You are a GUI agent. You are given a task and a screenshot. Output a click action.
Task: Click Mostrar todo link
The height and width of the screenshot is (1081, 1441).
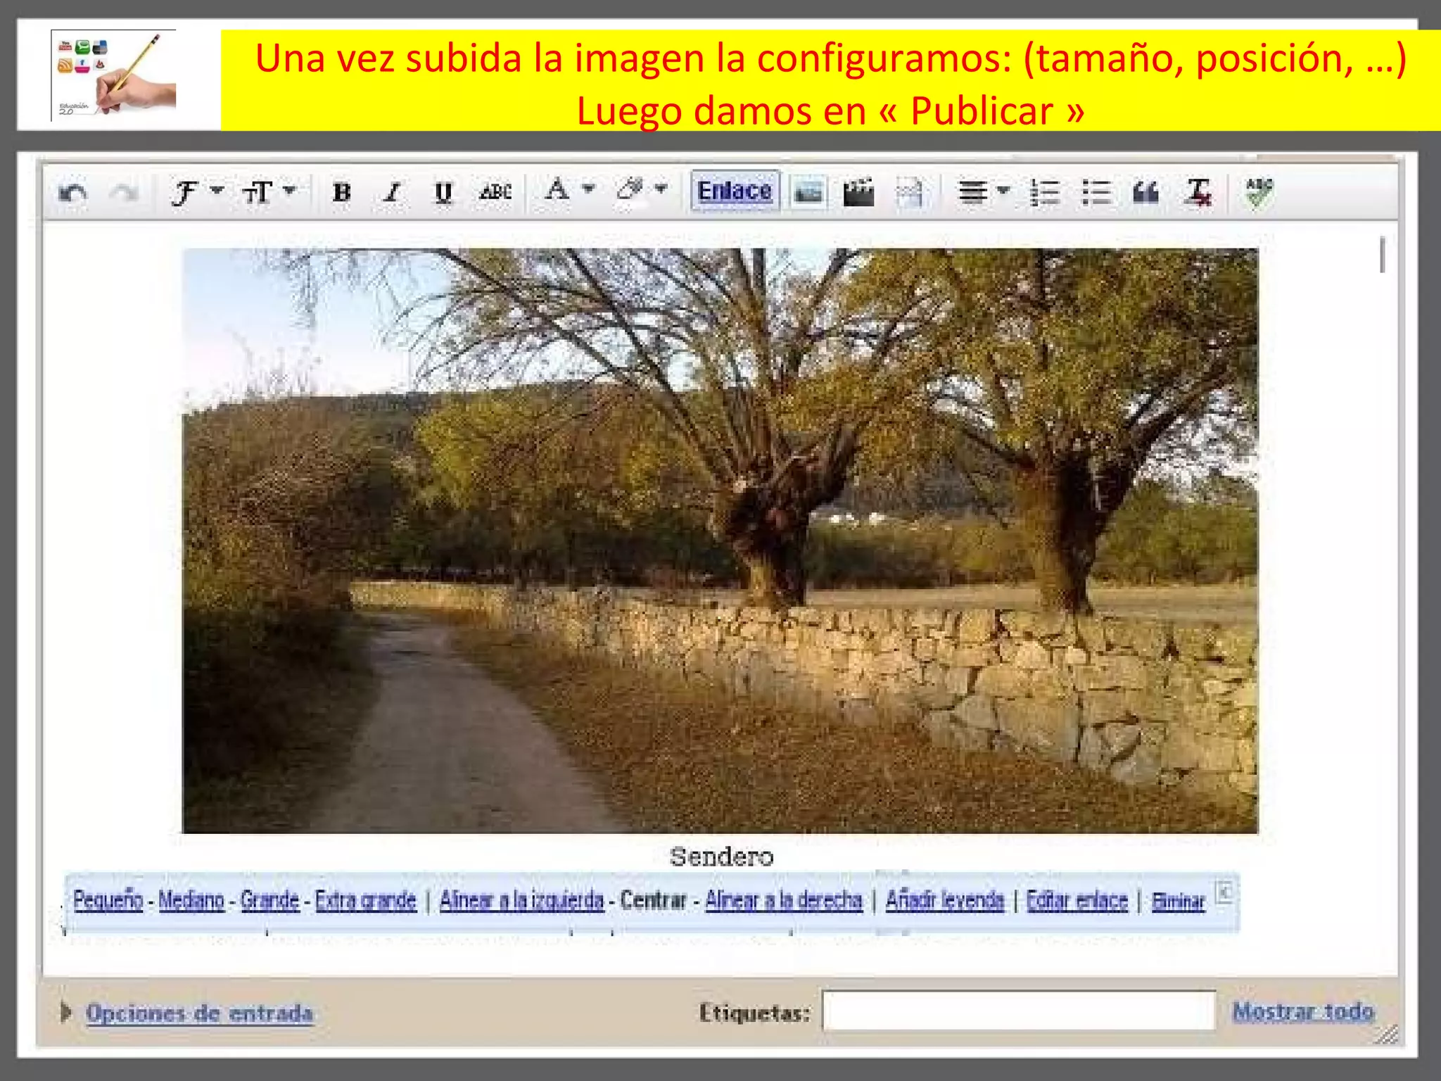pyautogui.click(x=1303, y=1011)
